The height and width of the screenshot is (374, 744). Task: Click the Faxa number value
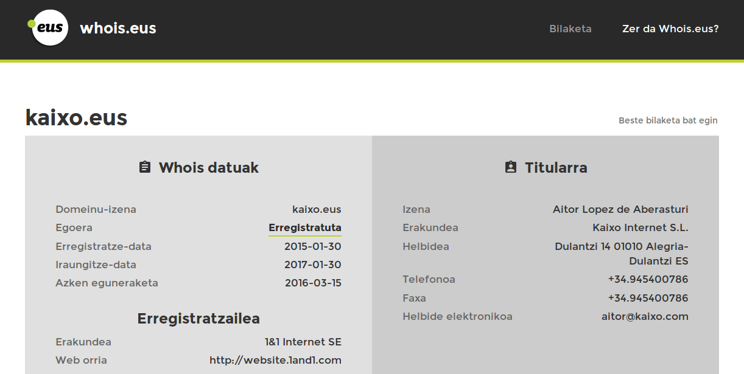(x=648, y=298)
